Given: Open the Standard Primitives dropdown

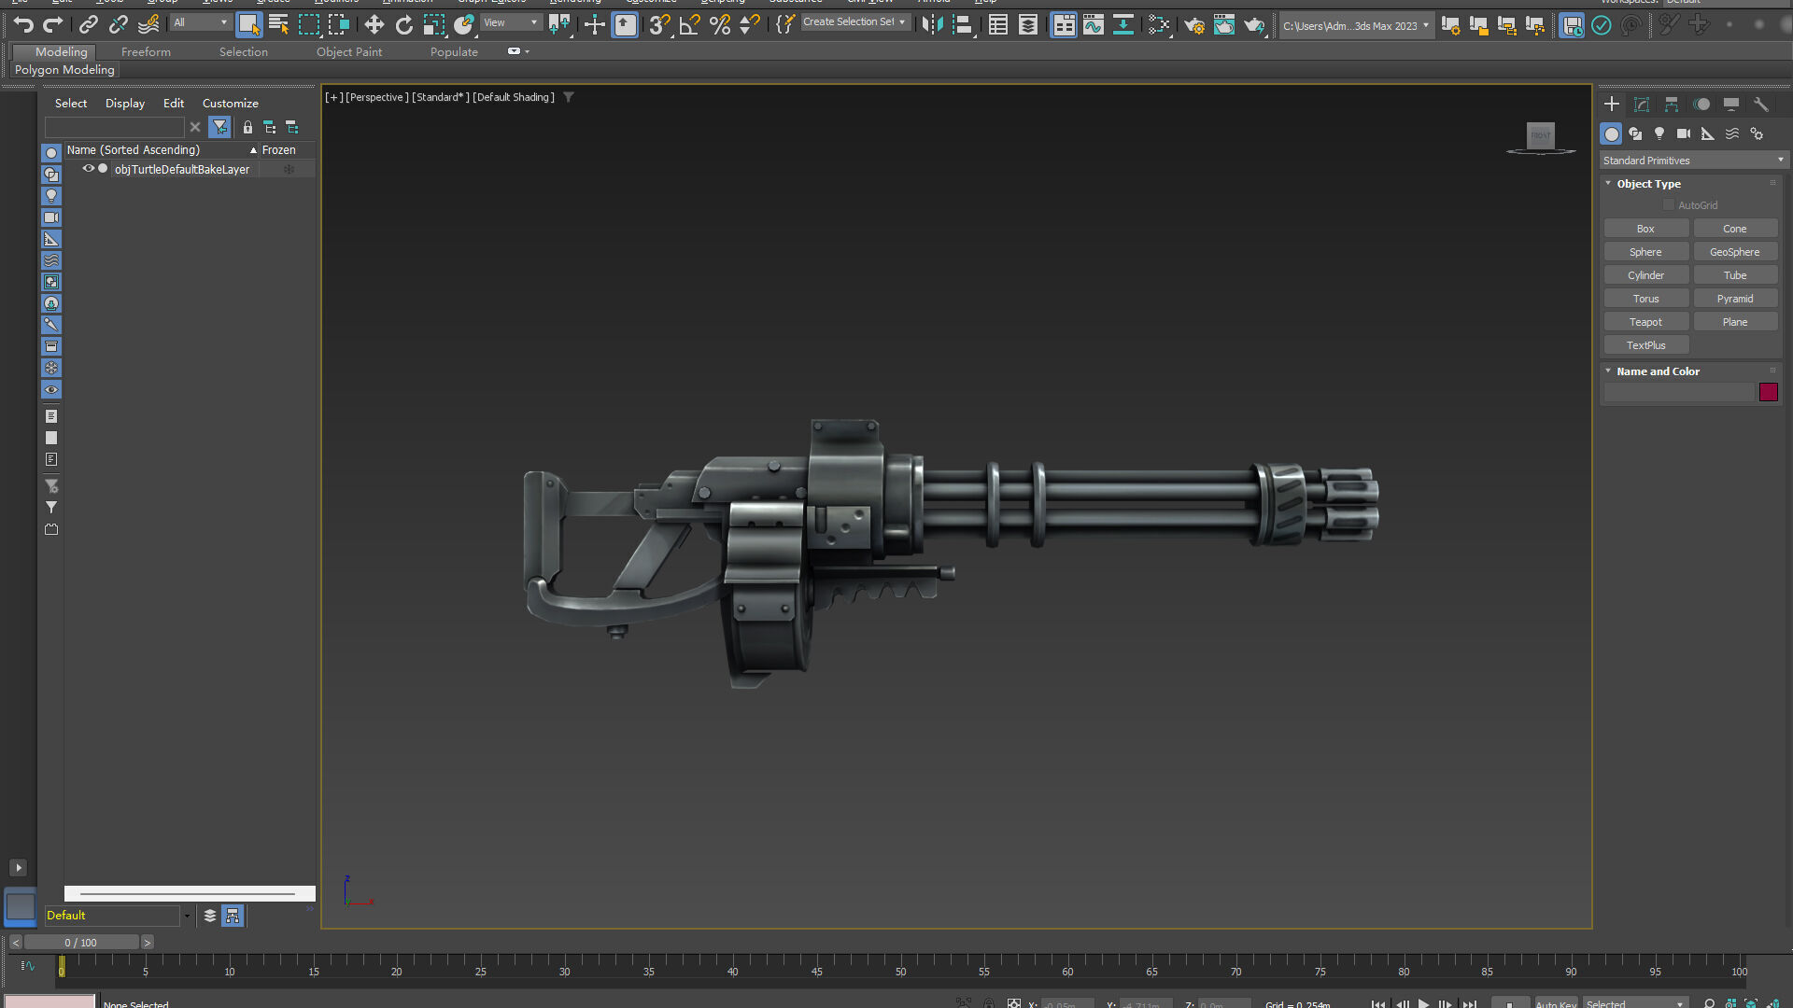Looking at the screenshot, I should click(x=1692, y=161).
